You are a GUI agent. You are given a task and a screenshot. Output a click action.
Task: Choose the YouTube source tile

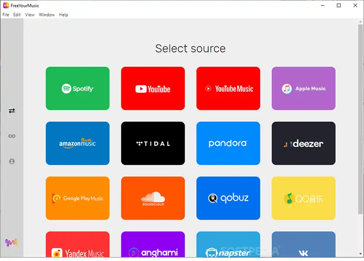pos(153,89)
